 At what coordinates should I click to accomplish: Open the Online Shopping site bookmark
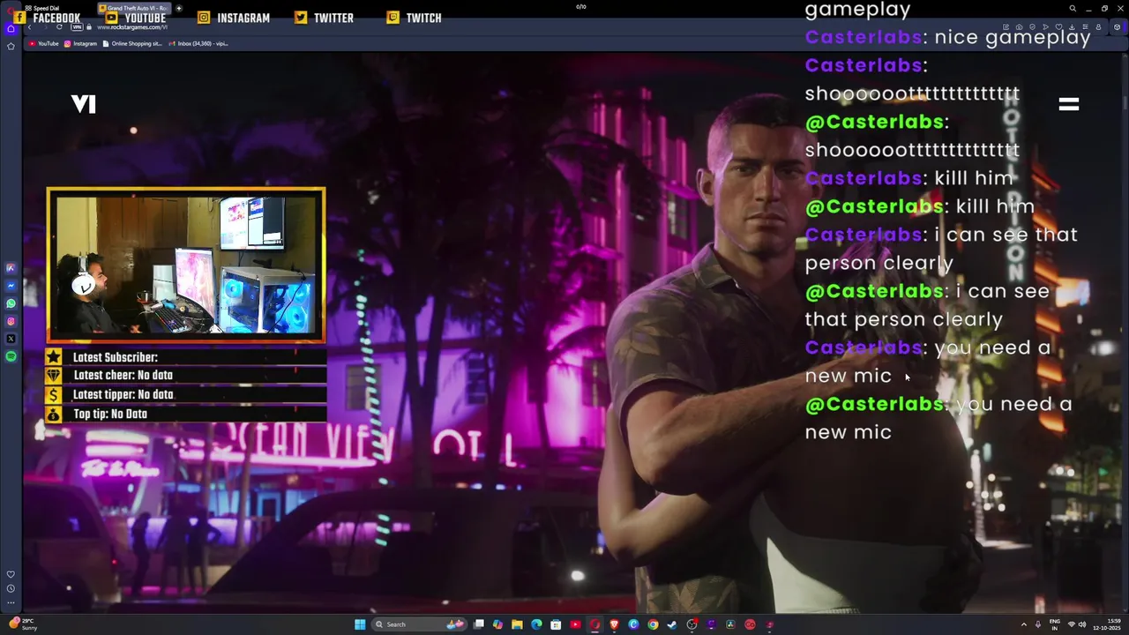[132, 43]
